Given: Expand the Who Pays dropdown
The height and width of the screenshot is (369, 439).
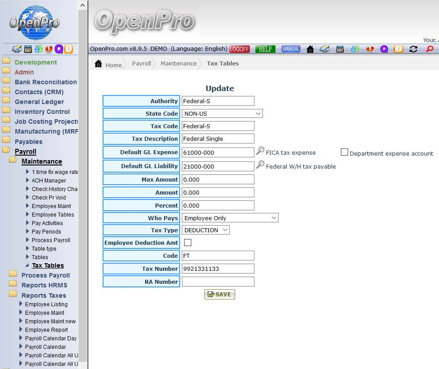Looking at the screenshot, I should pos(230,218).
